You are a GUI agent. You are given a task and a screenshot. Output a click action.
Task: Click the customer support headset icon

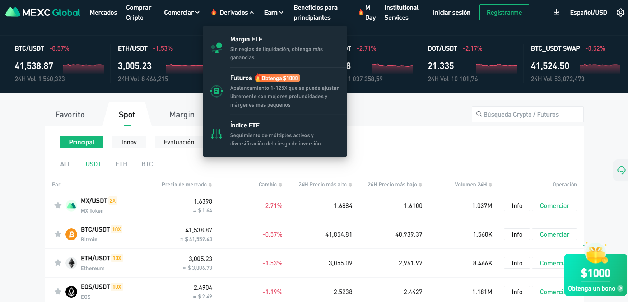point(621,170)
